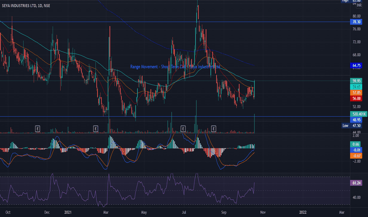Screen dimensions: 368x217
Task: Click the 59.95 current price label
Action: click(356, 81)
